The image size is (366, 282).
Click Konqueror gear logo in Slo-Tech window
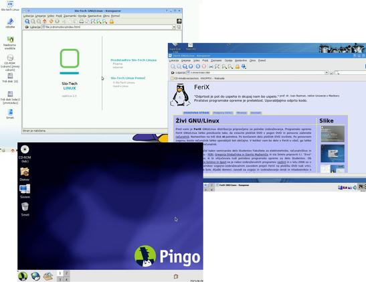(x=179, y=21)
